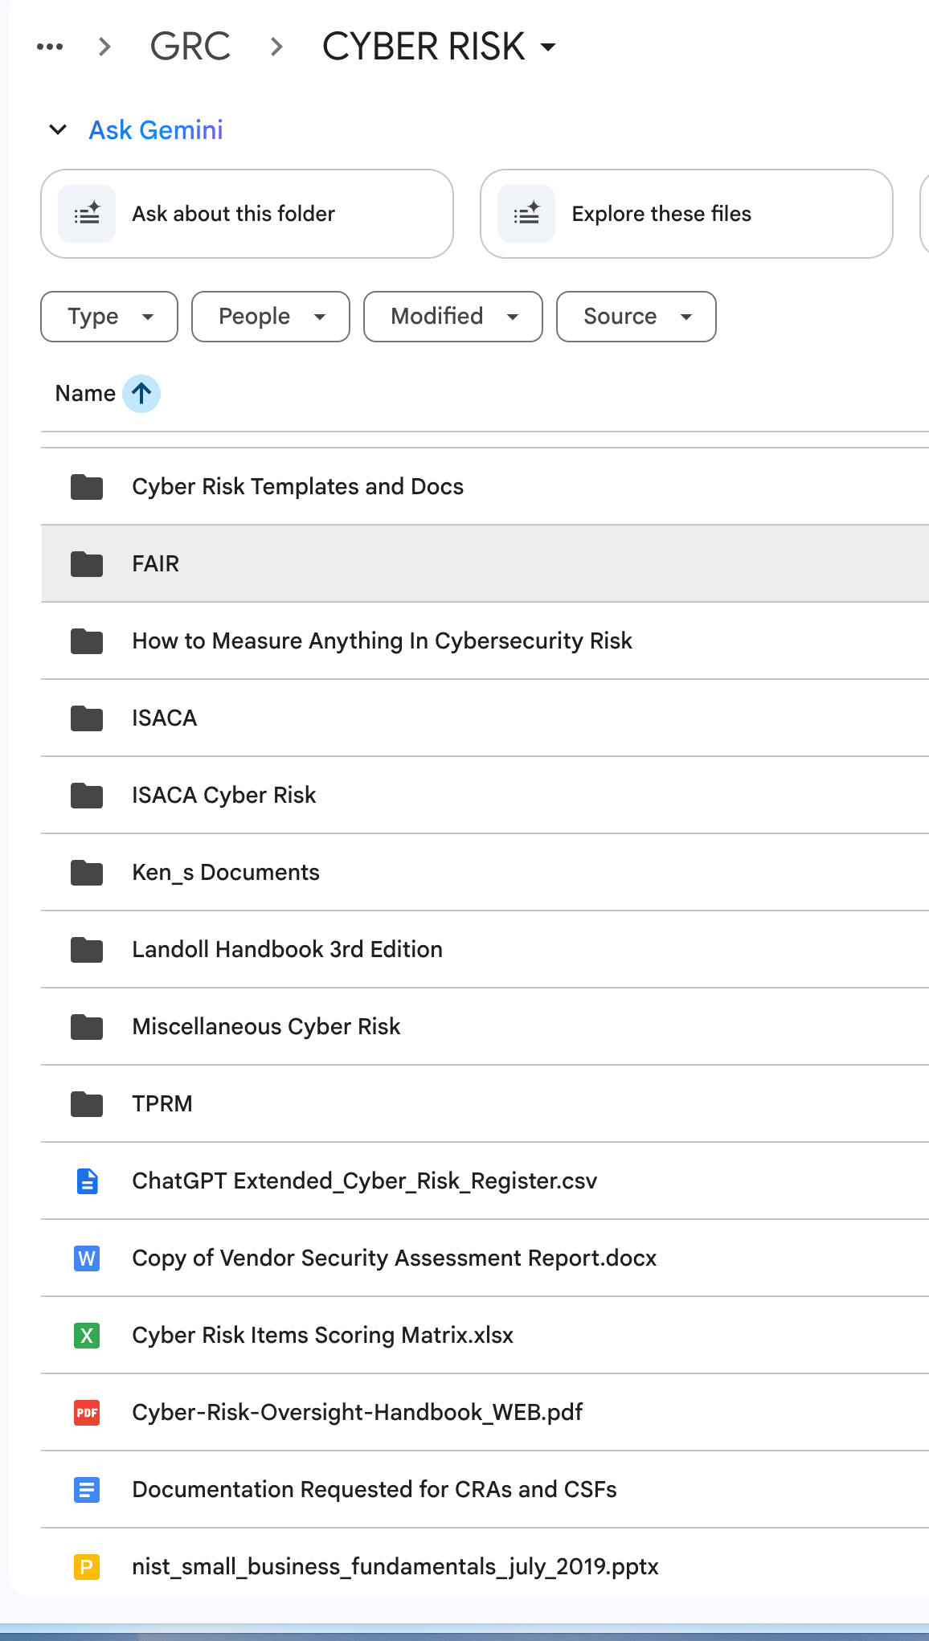Image resolution: width=929 pixels, height=1641 pixels.
Task: Go to the GRC folder breadcrumb
Action: pos(190,47)
